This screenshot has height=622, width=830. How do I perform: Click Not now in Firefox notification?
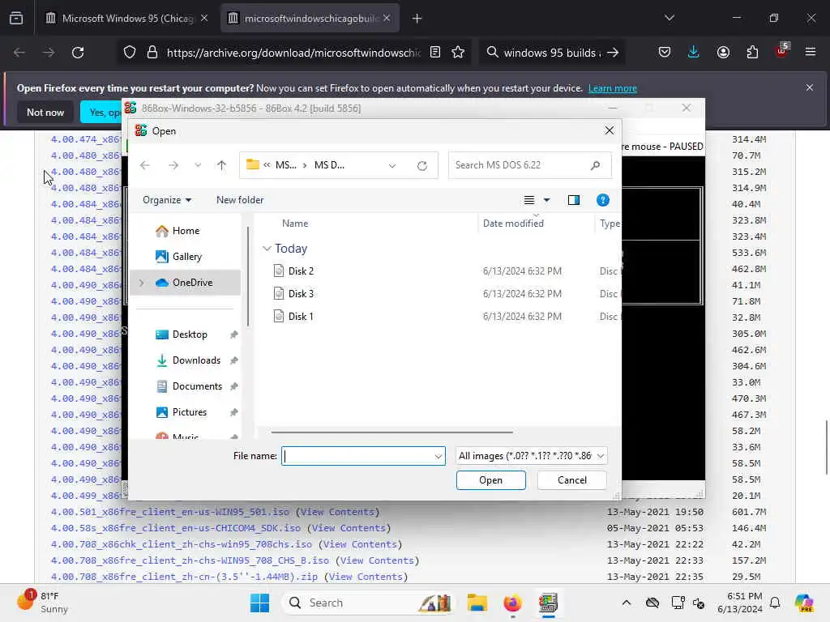click(45, 112)
